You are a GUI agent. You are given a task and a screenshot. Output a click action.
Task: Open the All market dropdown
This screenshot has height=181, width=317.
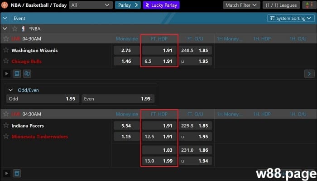click(x=91, y=5)
